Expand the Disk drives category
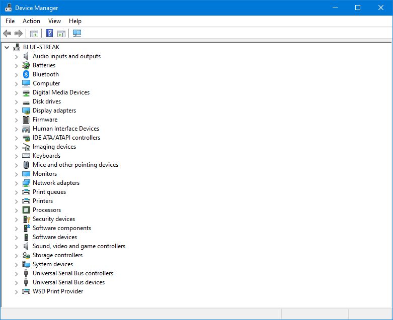393x320 pixels. [16, 102]
